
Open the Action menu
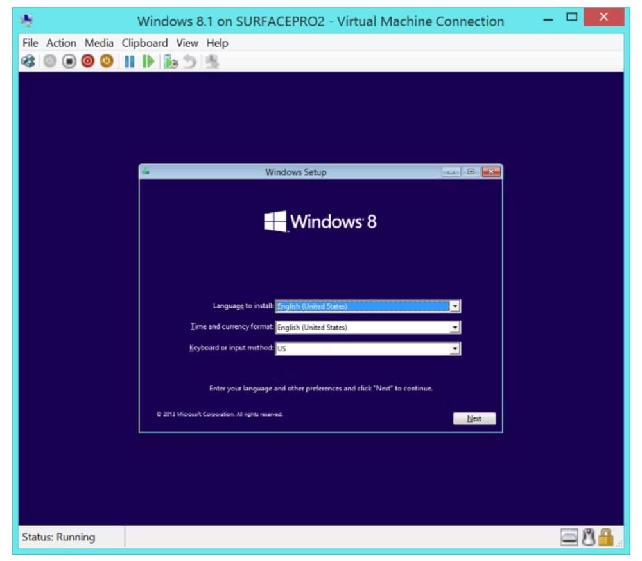(61, 43)
